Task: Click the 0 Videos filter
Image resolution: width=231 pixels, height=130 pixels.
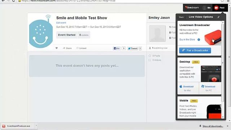Action: (155, 60)
